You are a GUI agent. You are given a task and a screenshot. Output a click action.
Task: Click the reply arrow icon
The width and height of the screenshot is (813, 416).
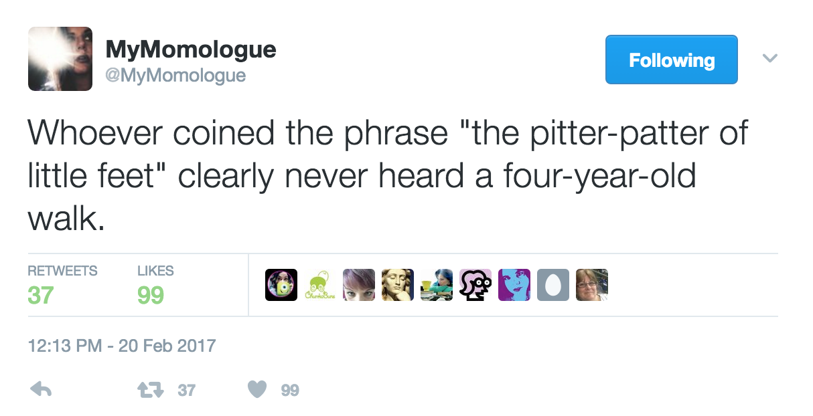pyautogui.click(x=42, y=389)
